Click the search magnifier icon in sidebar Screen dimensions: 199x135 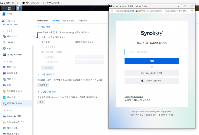pos(9,21)
